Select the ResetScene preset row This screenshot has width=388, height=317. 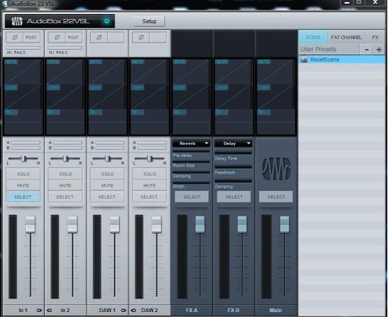tap(342, 59)
